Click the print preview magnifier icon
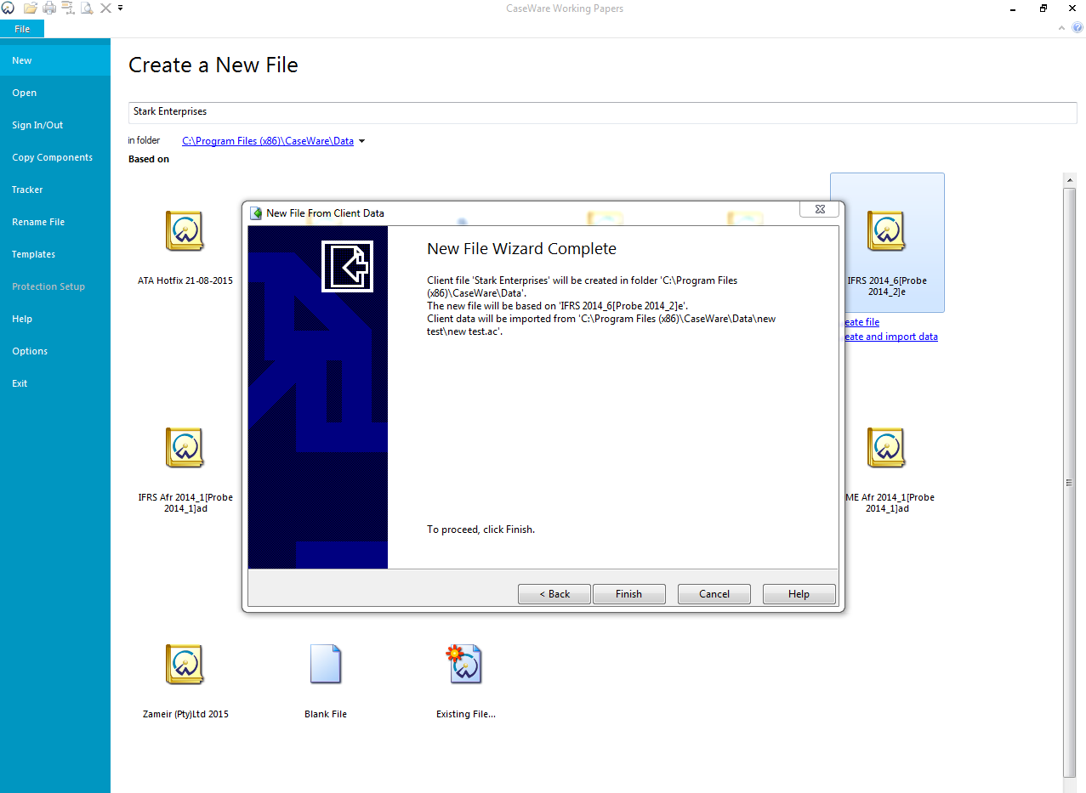This screenshot has width=1086, height=793. click(x=87, y=8)
